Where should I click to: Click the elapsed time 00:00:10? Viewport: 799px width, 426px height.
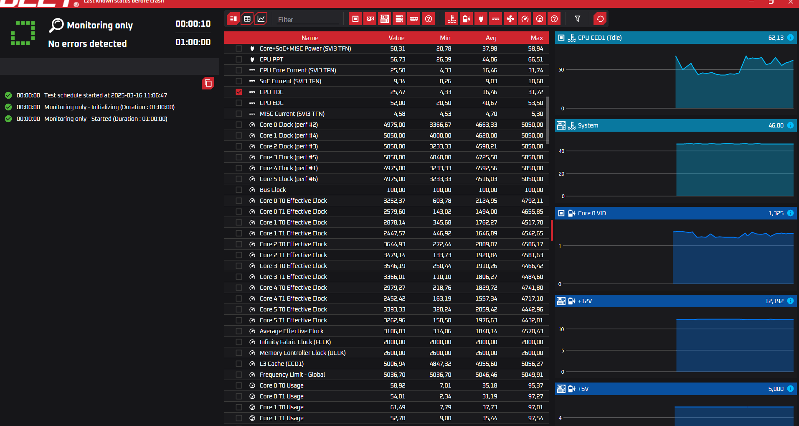pyautogui.click(x=193, y=24)
